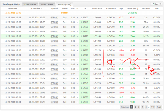Open GBPUSD link for trade opened 16:32
The width and height of the screenshot is (164, 111).
coord(54,22)
